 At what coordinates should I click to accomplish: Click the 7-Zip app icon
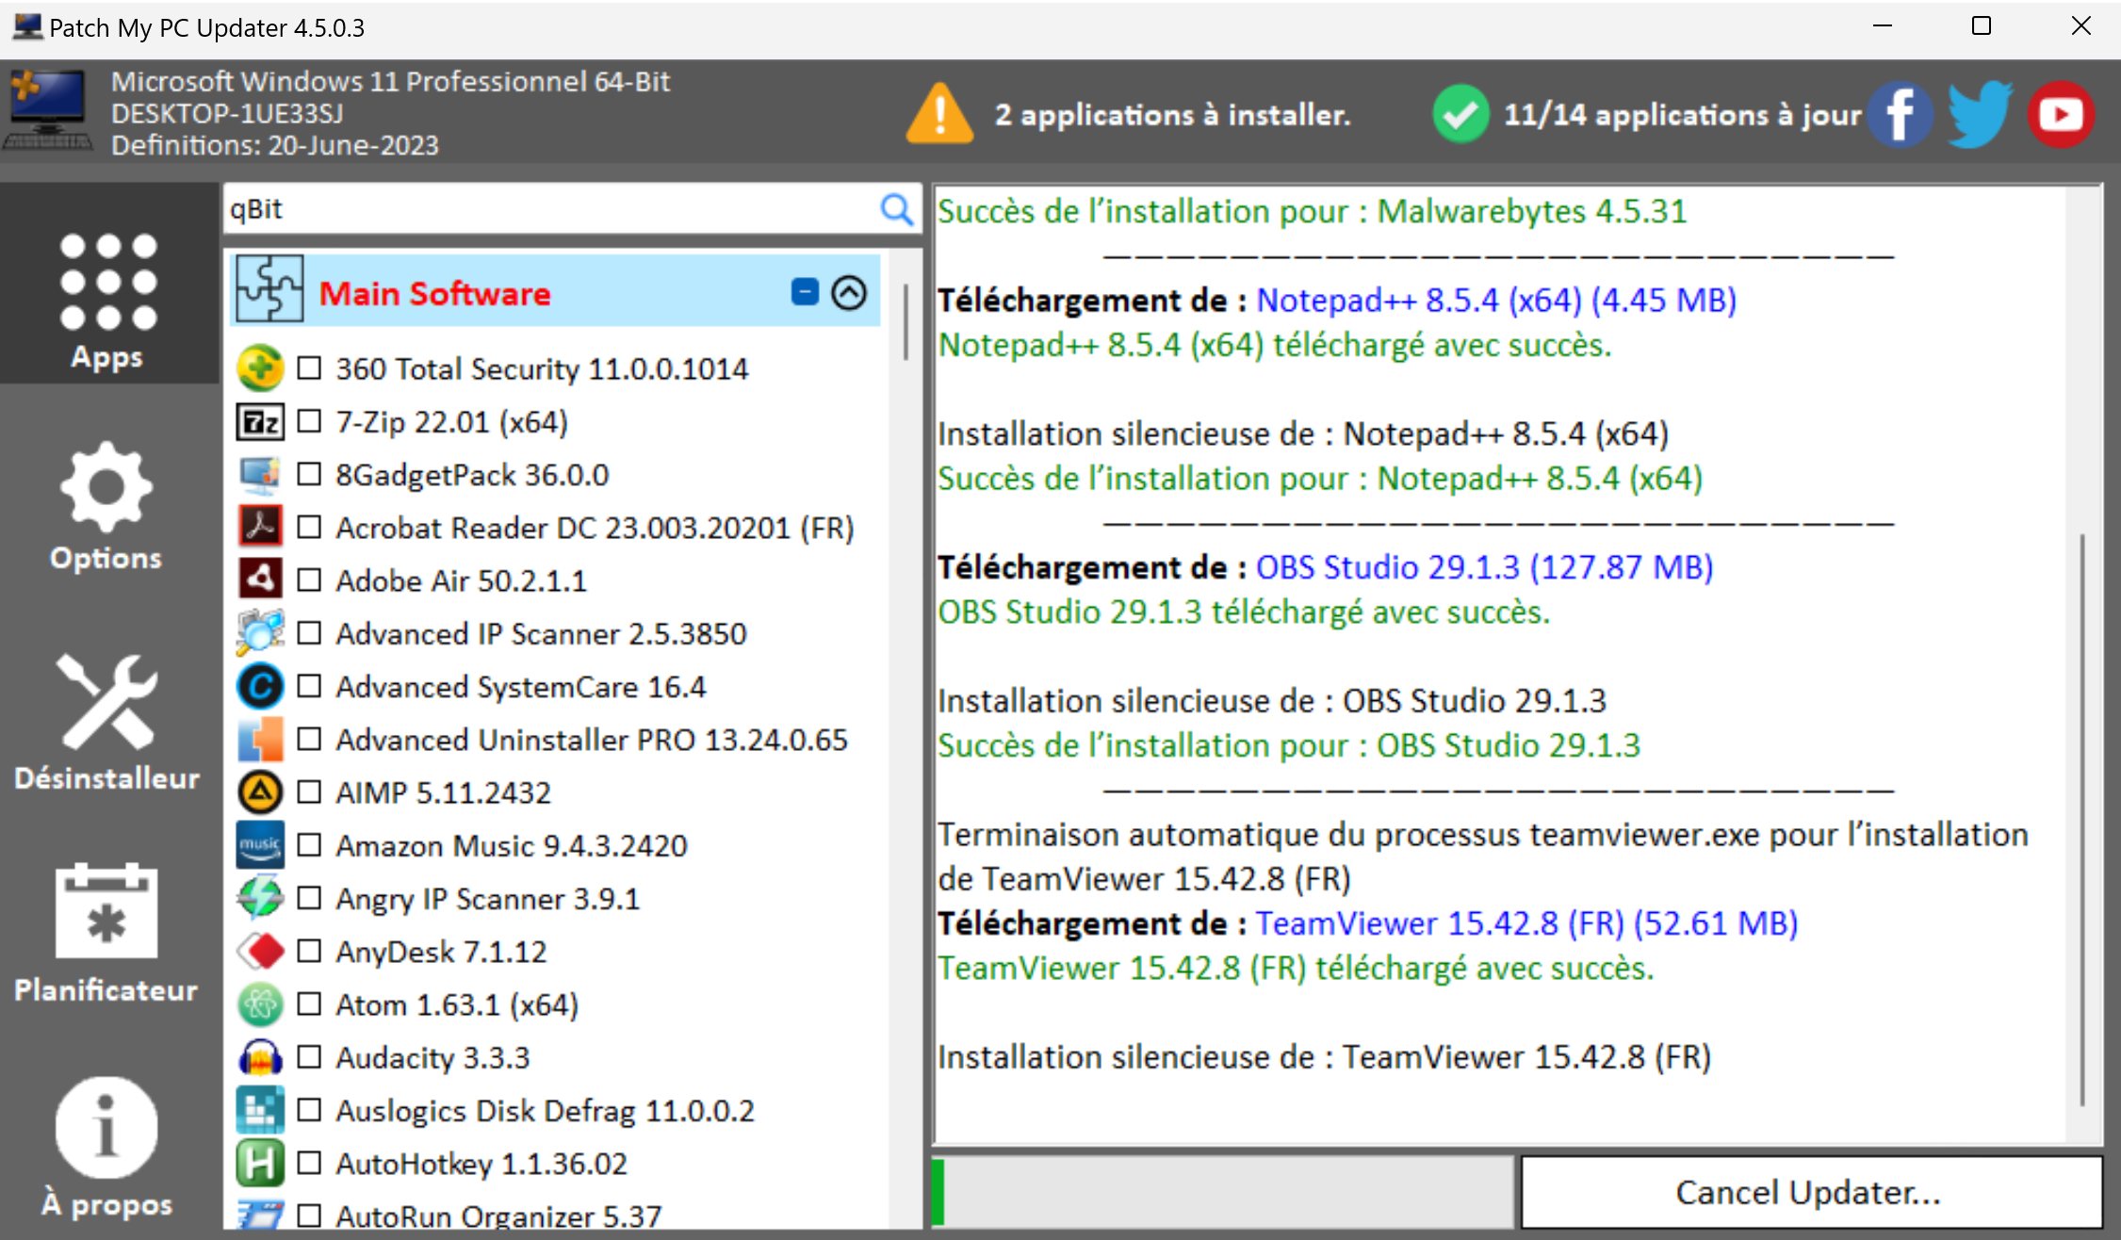click(x=260, y=421)
